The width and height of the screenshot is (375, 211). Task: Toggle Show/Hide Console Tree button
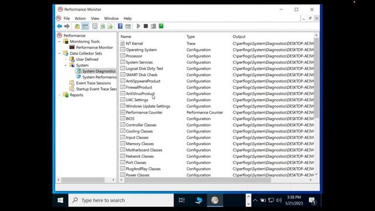(85, 26)
